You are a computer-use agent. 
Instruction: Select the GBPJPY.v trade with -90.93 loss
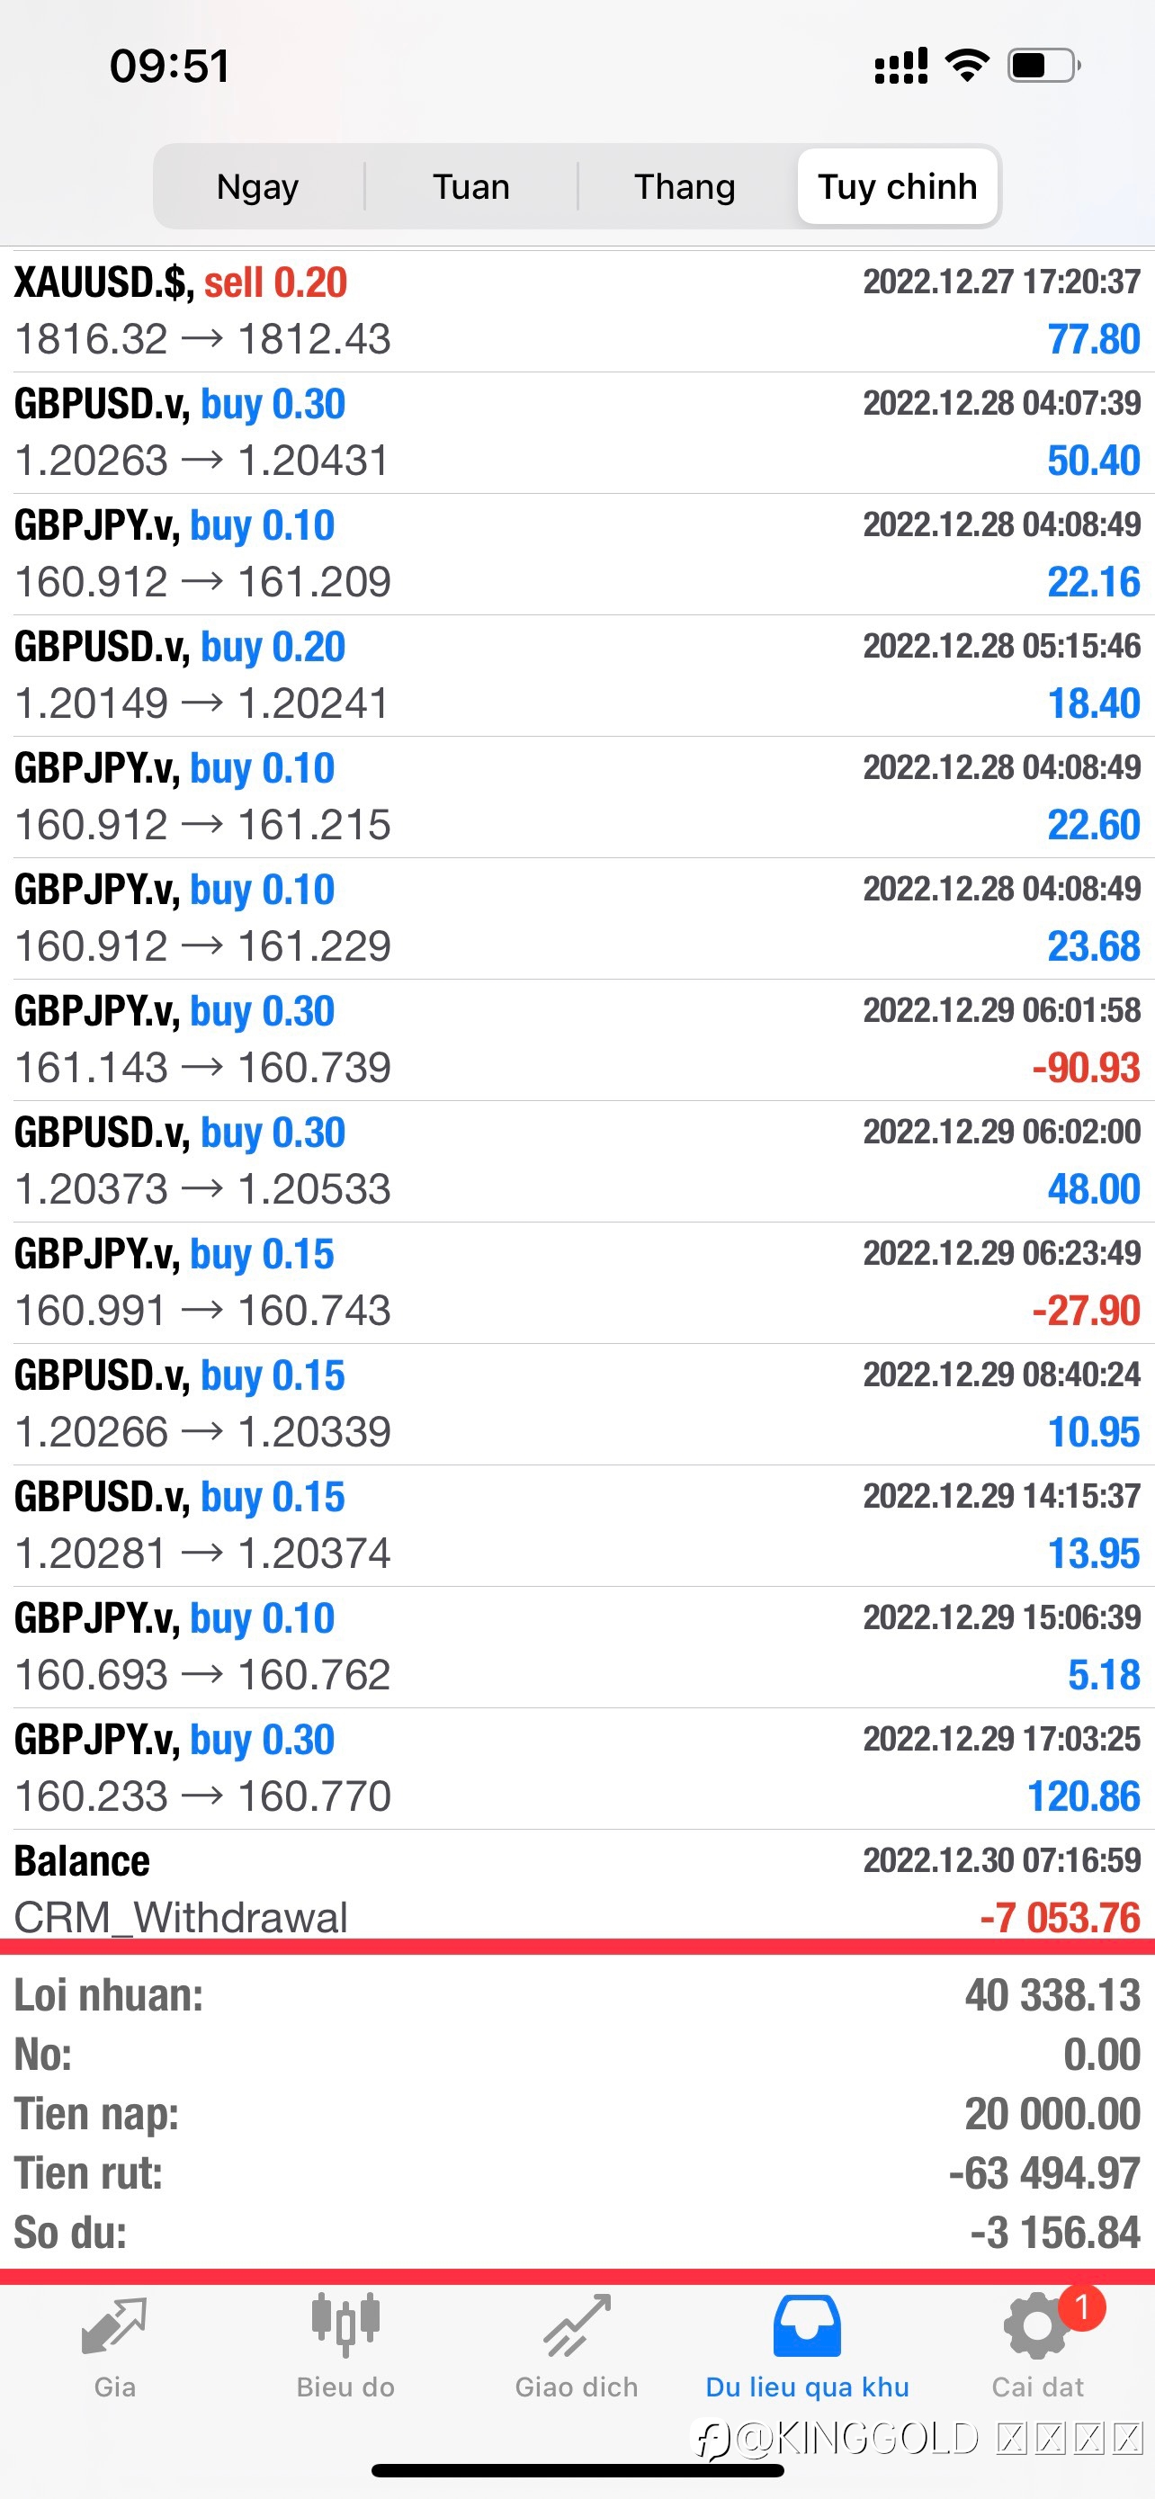pyautogui.click(x=577, y=1040)
